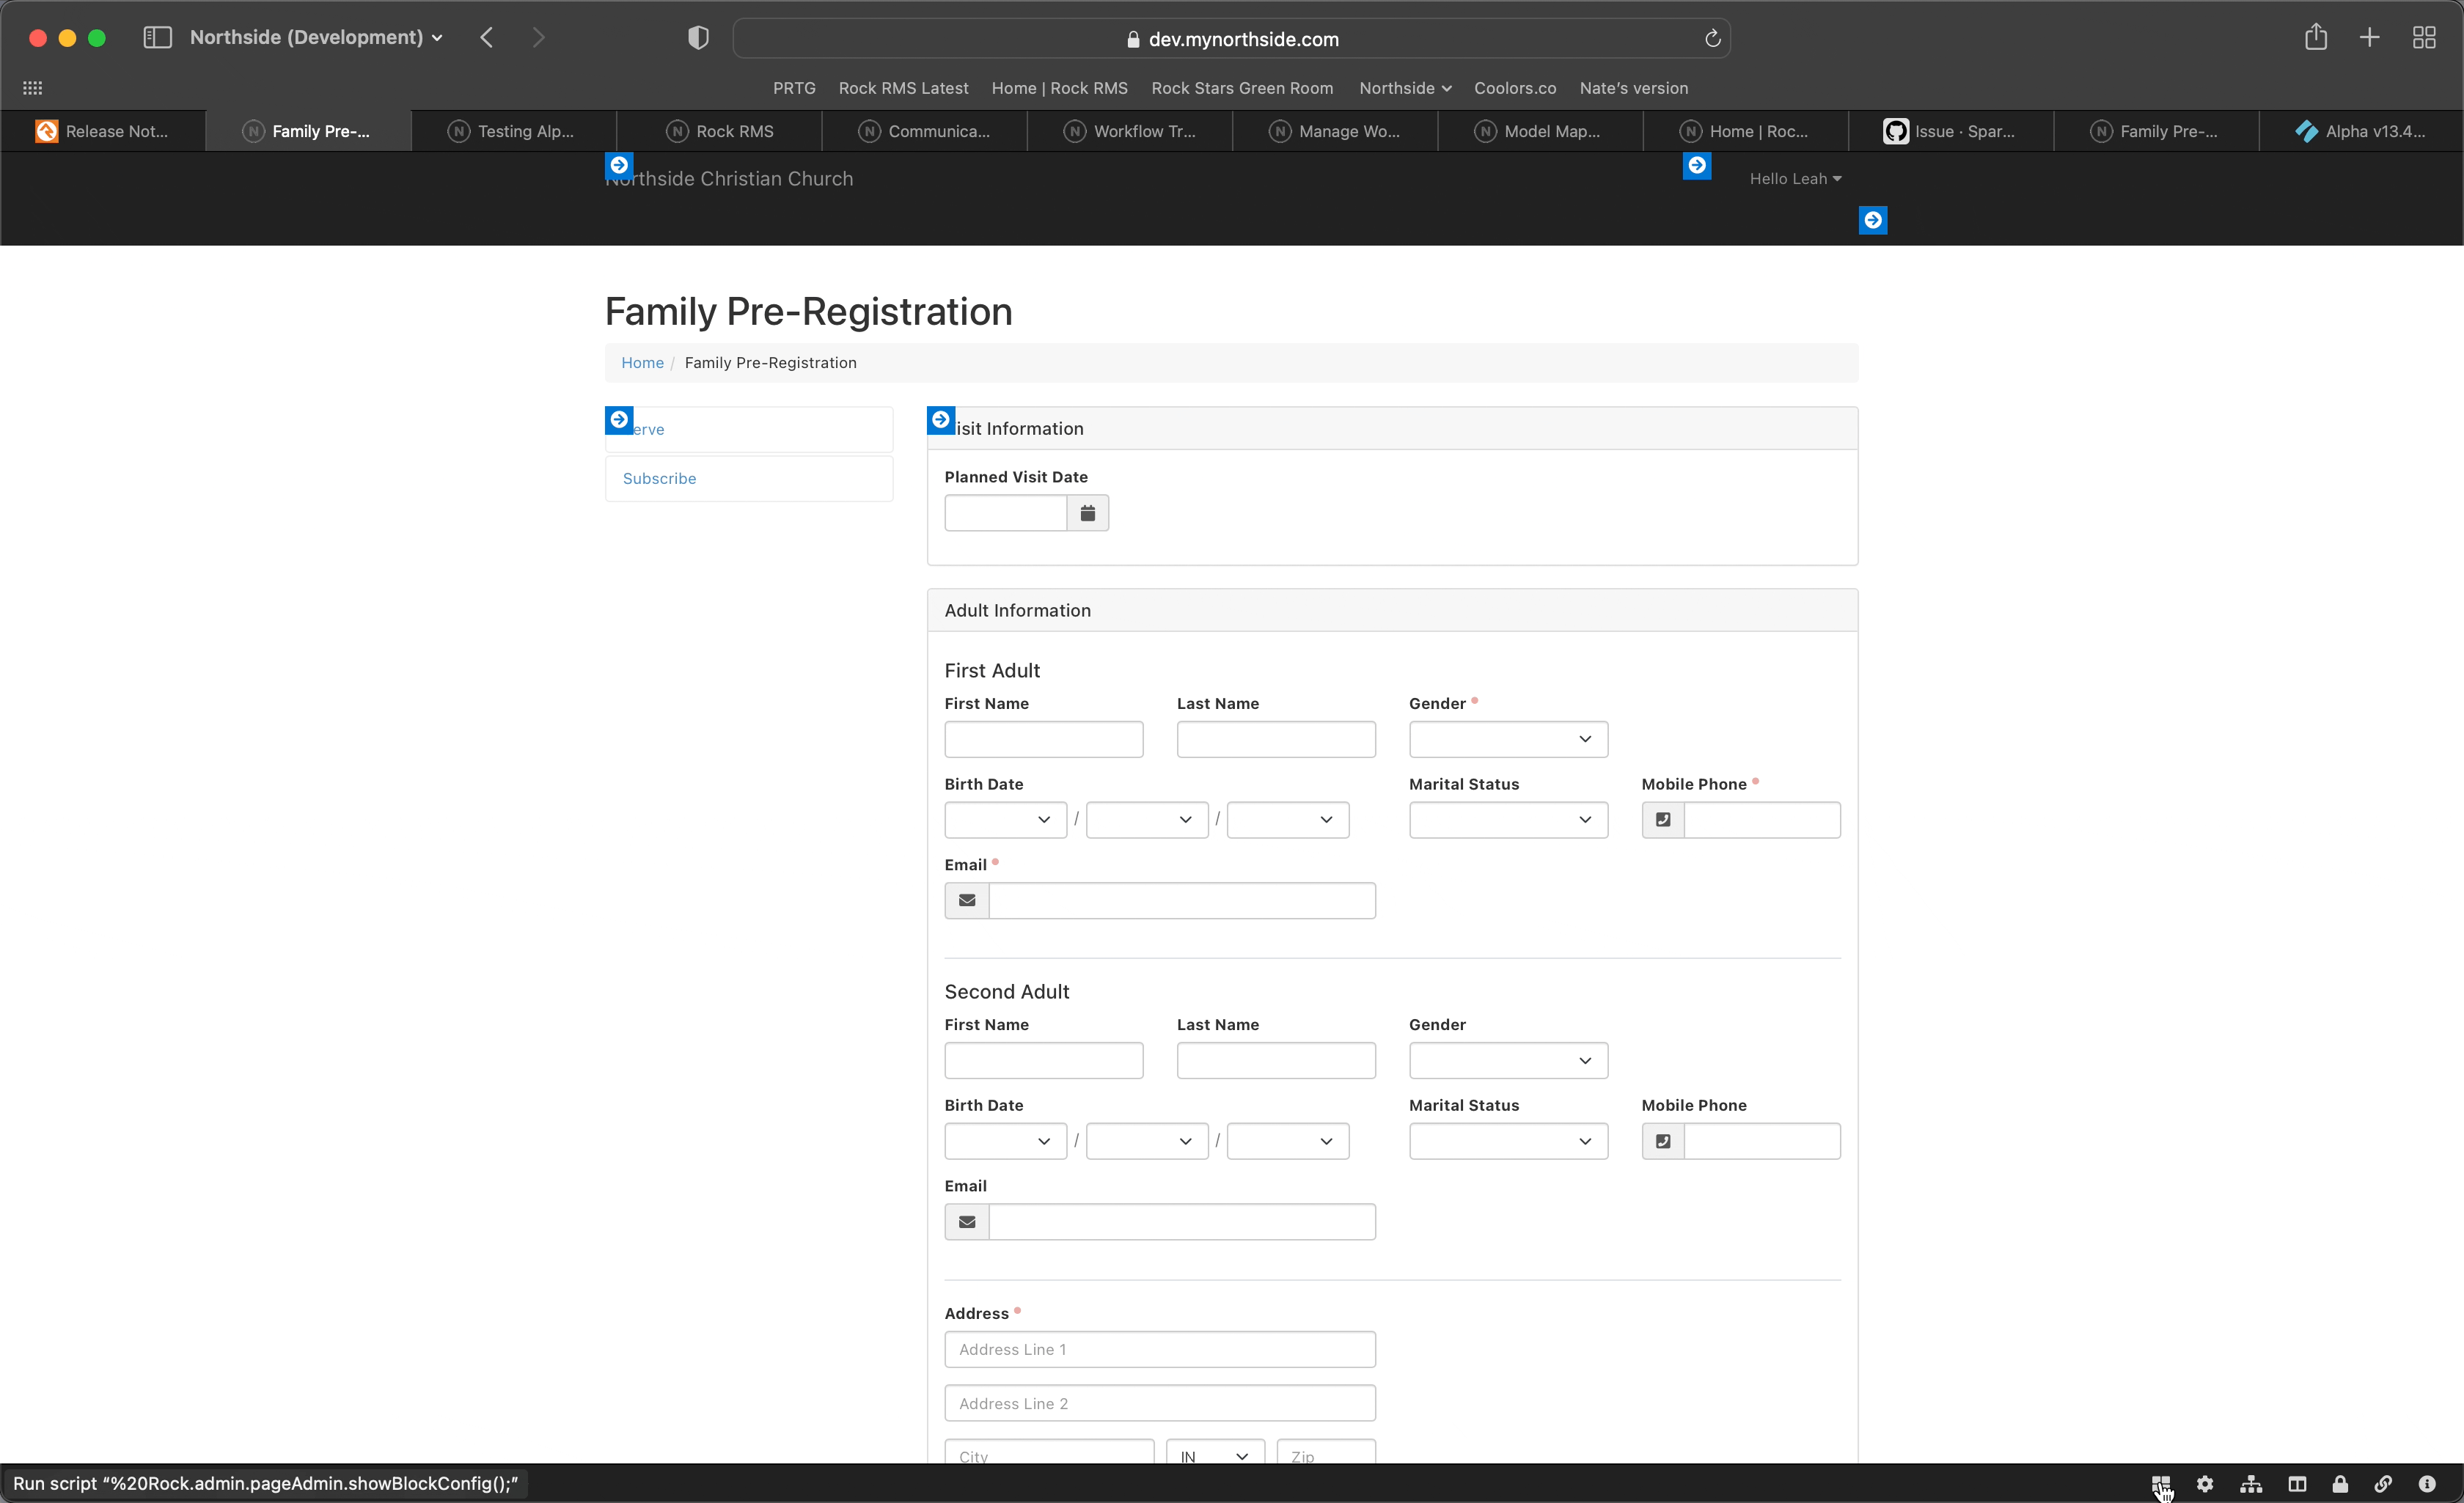Click block config arrow on Serve sidebar item

click(619, 420)
